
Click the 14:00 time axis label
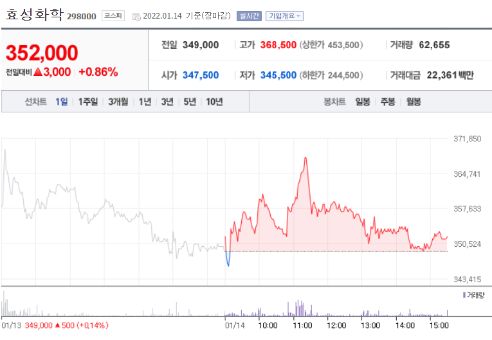(x=405, y=326)
